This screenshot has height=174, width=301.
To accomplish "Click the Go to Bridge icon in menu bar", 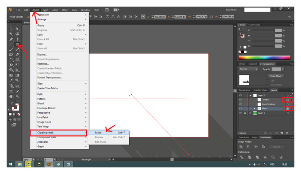I will point(107,10).
